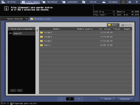Image resolution: width=140 pixels, height=105 pixels.
Task: Click the speaker volume icon
Action: pyautogui.click(x=130, y=2)
